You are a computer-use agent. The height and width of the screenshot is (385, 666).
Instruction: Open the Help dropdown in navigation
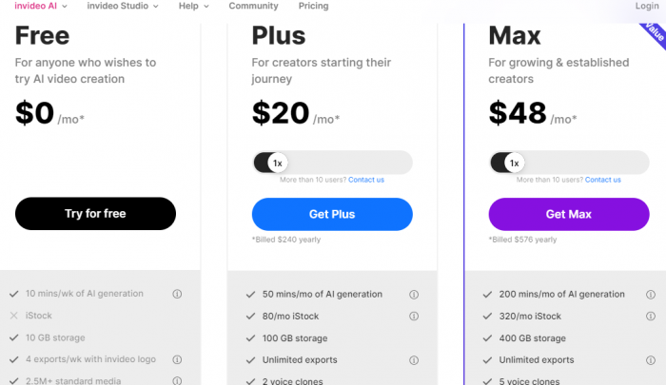click(194, 6)
